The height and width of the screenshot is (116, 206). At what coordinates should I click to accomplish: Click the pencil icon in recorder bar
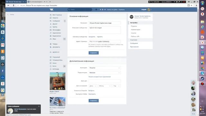pos(179,2)
